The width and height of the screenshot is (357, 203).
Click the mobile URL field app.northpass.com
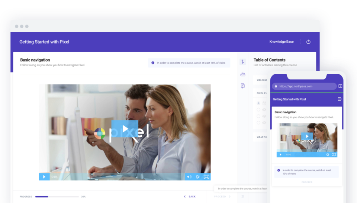305,86
